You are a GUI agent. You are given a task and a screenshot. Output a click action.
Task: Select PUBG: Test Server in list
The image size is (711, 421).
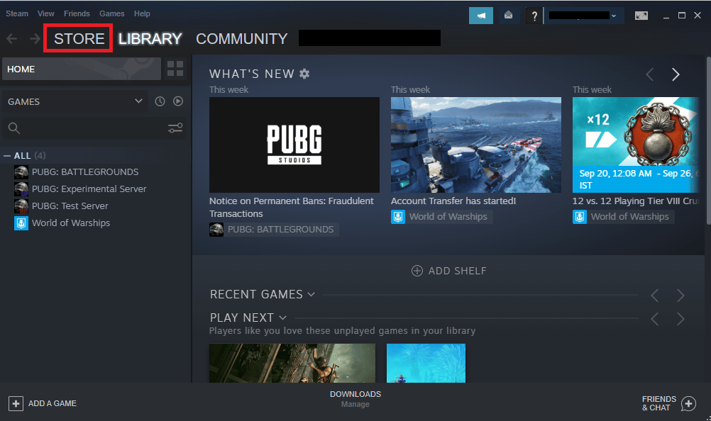point(70,206)
